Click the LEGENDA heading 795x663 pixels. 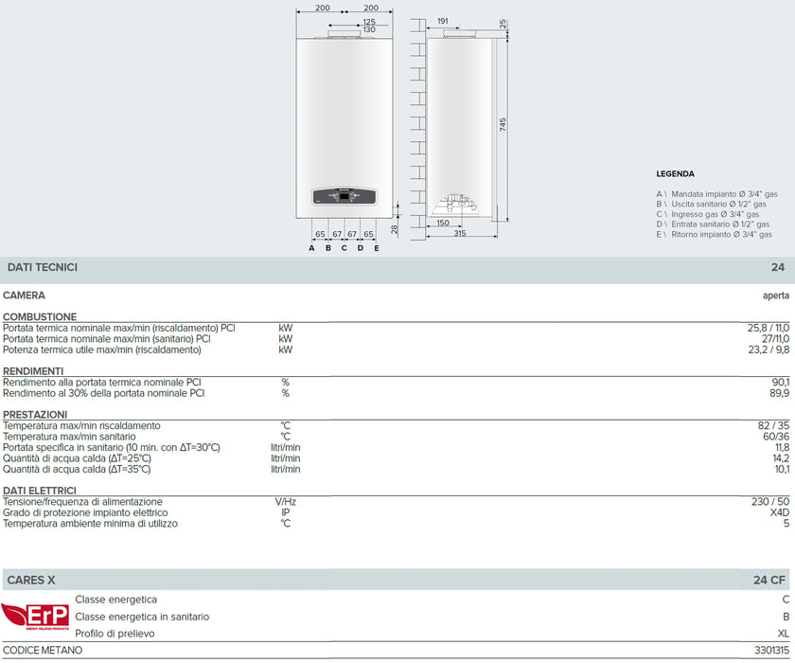(x=675, y=174)
